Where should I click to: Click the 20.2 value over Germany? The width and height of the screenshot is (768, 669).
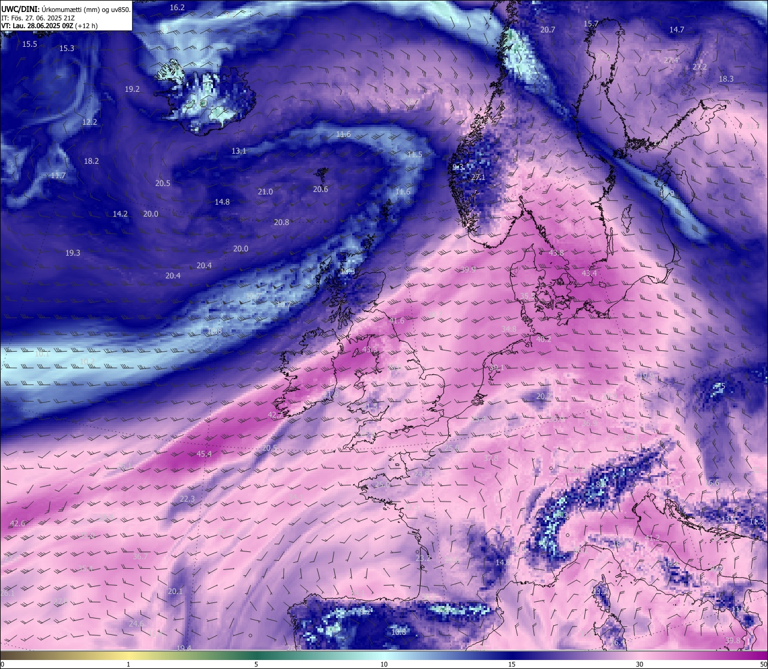tap(543, 397)
